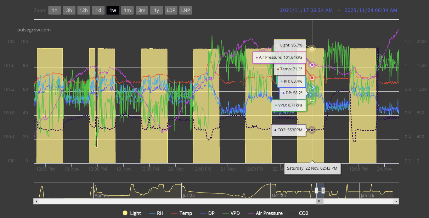Click the navigator scrollbar right arrow
429x218 pixels.
(x=396, y=201)
